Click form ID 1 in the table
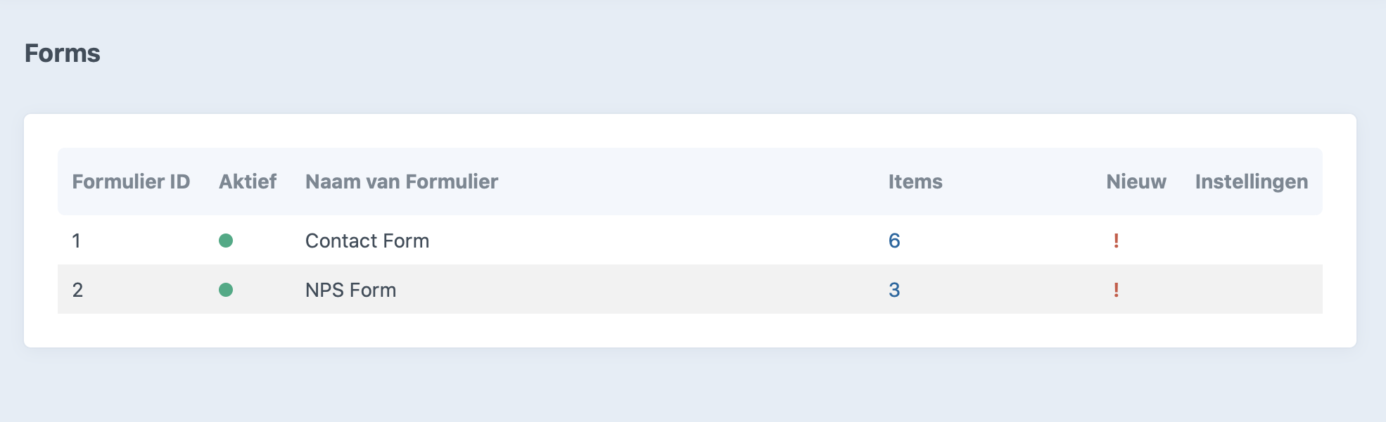This screenshot has width=1386, height=422. (x=76, y=241)
